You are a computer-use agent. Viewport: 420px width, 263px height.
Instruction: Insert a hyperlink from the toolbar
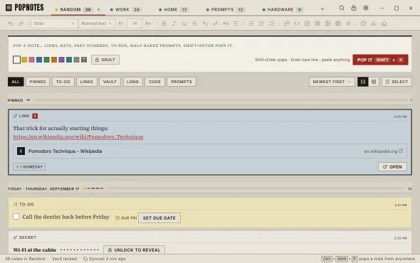[x=286, y=23]
